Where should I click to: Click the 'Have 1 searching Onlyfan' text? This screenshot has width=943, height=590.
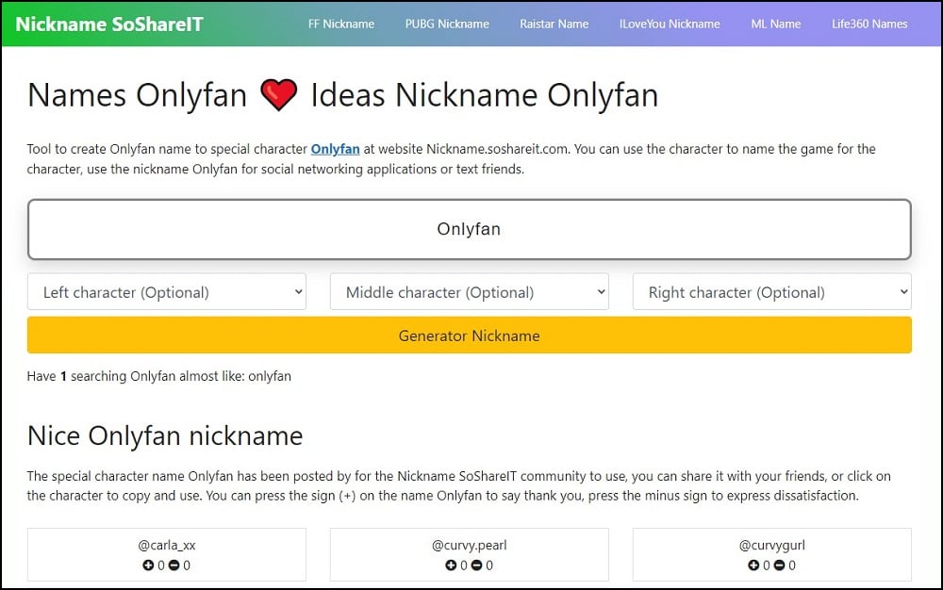click(x=158, y=376)
